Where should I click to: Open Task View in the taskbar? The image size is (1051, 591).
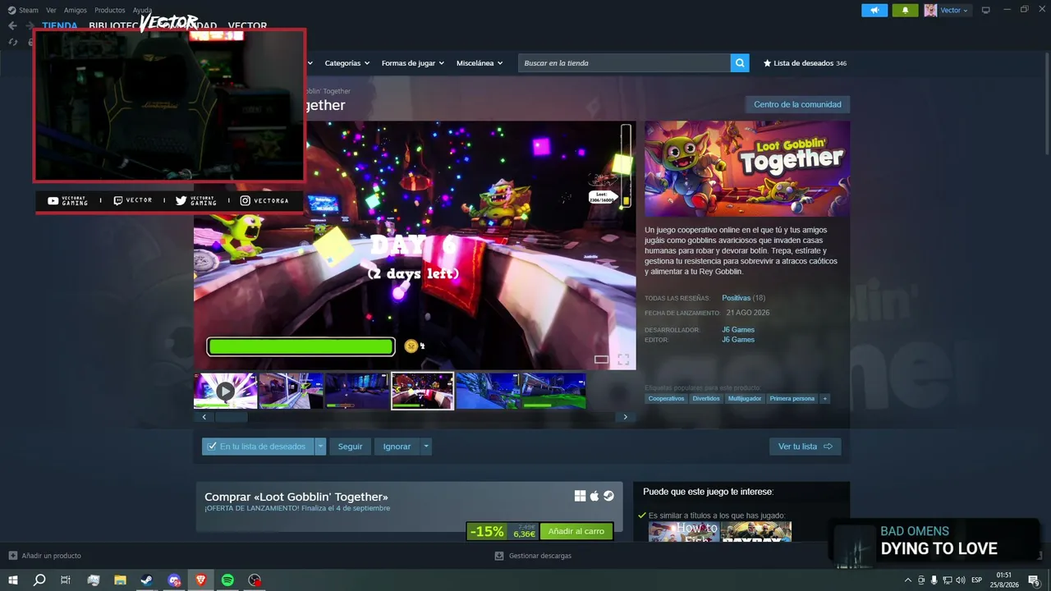click(66, 580)
